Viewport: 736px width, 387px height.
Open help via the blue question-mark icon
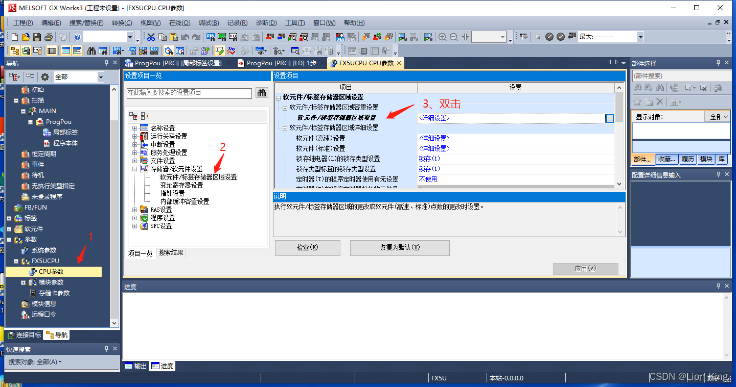(x=77, y=37)
